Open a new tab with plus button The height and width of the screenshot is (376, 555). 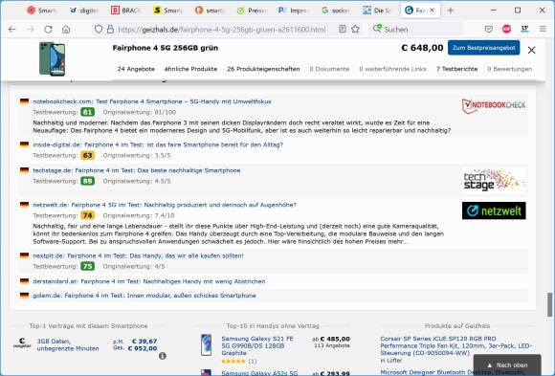(451, 11)
